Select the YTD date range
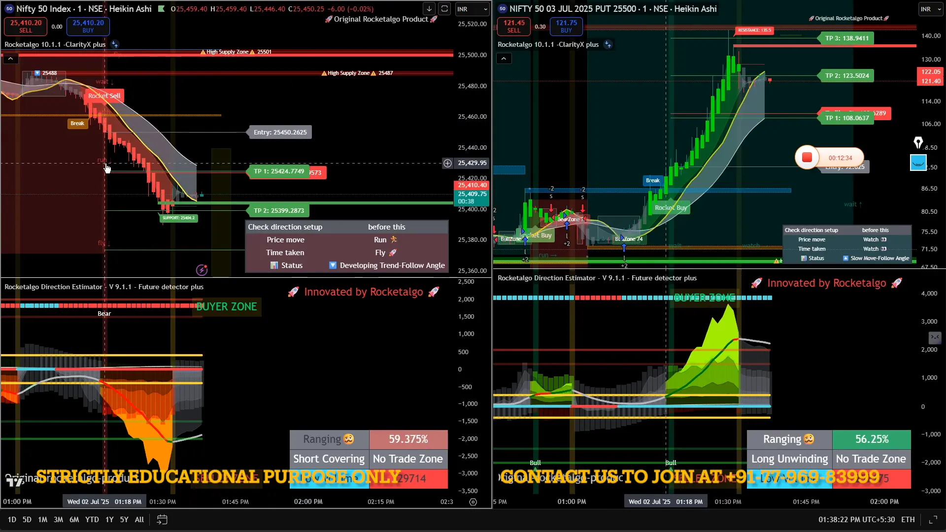Image resolution: width=946 pixels, height=532 pixels. click(x=92, y=520)
